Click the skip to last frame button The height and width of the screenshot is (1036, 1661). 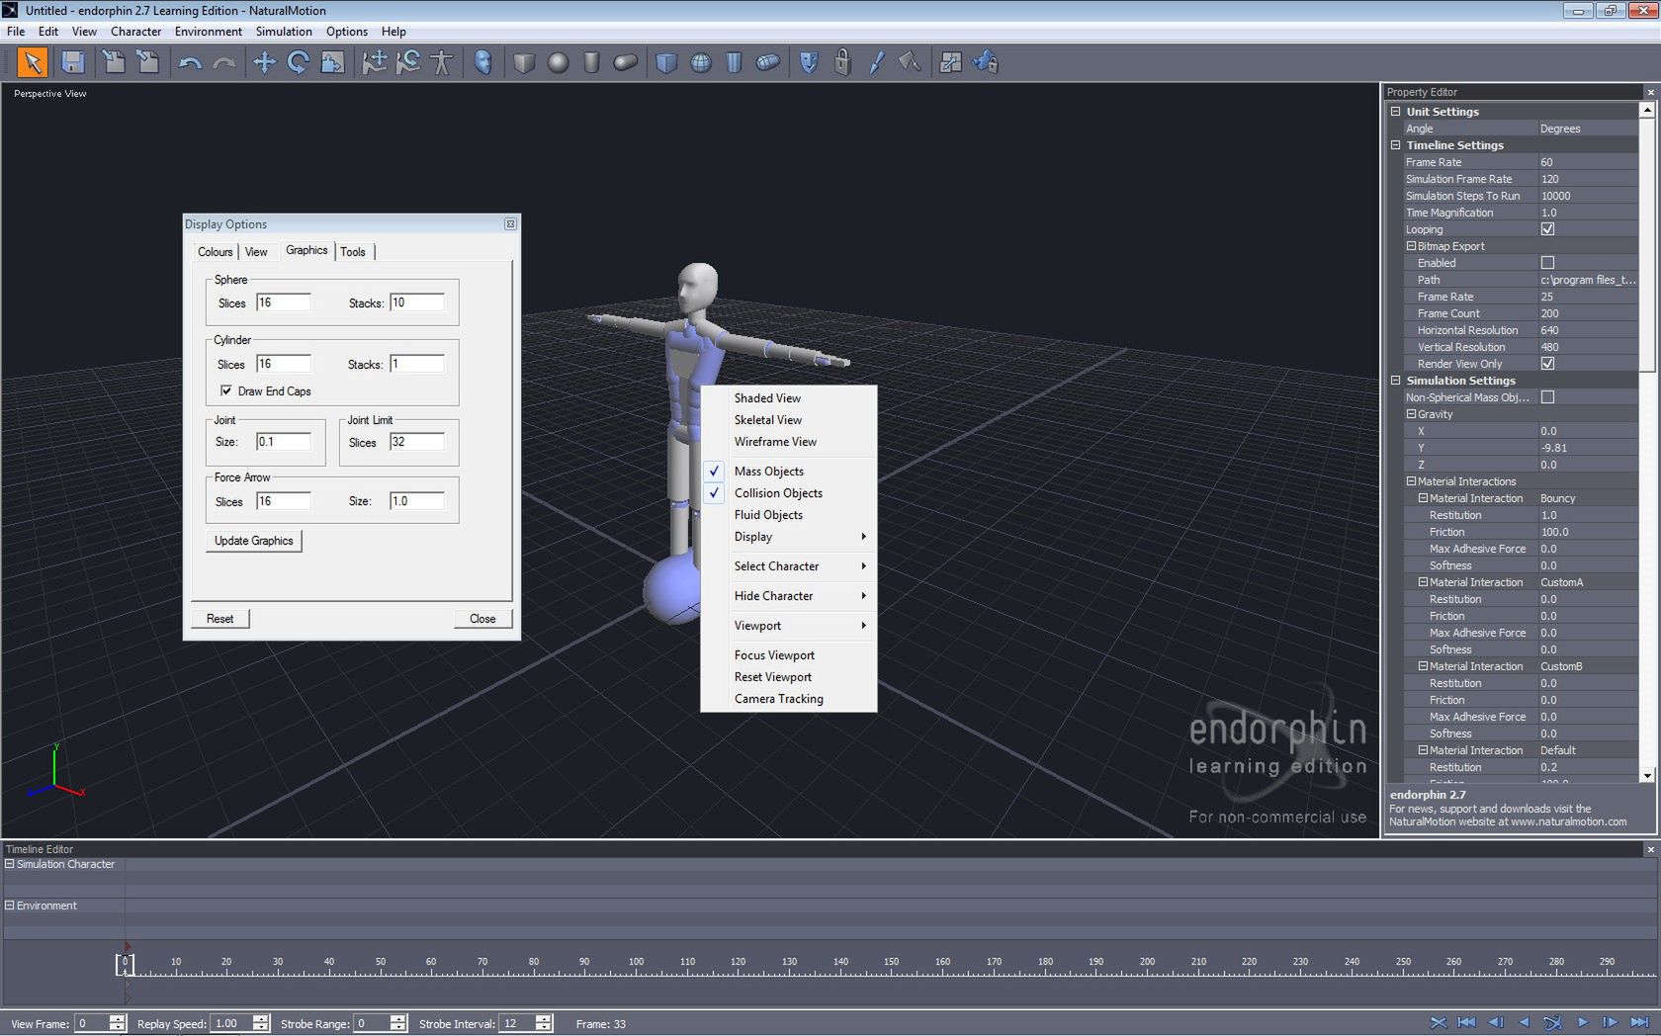click(1639, 1022)
